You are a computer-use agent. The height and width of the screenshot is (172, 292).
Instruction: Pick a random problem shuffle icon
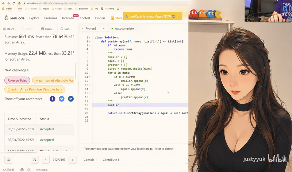tap(34, 160)
